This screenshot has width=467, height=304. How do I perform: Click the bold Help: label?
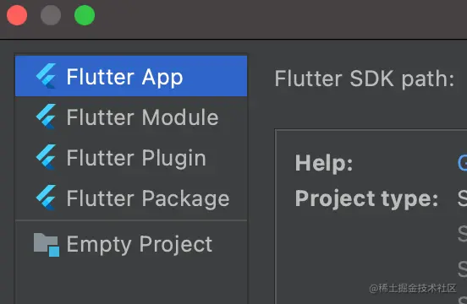click(x=324, y=163)
